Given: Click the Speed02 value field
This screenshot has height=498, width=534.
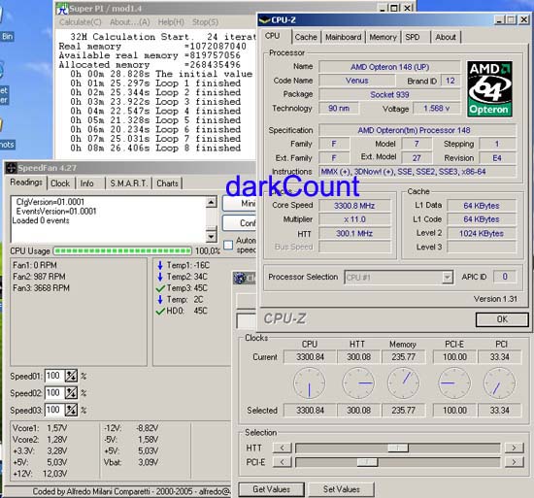Looking at the screenshot, I should (x=54, y=393).
